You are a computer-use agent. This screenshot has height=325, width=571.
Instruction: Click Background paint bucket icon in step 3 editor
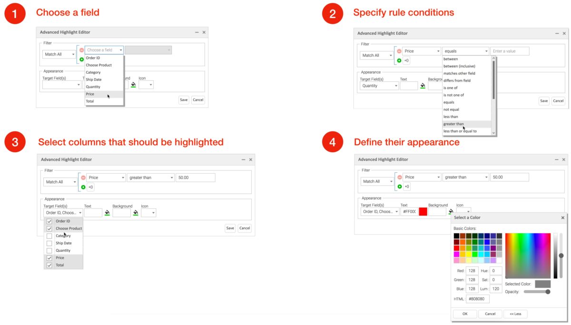(136, 213)
